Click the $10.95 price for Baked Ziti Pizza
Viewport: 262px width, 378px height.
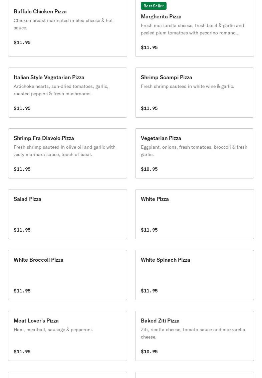149,352
